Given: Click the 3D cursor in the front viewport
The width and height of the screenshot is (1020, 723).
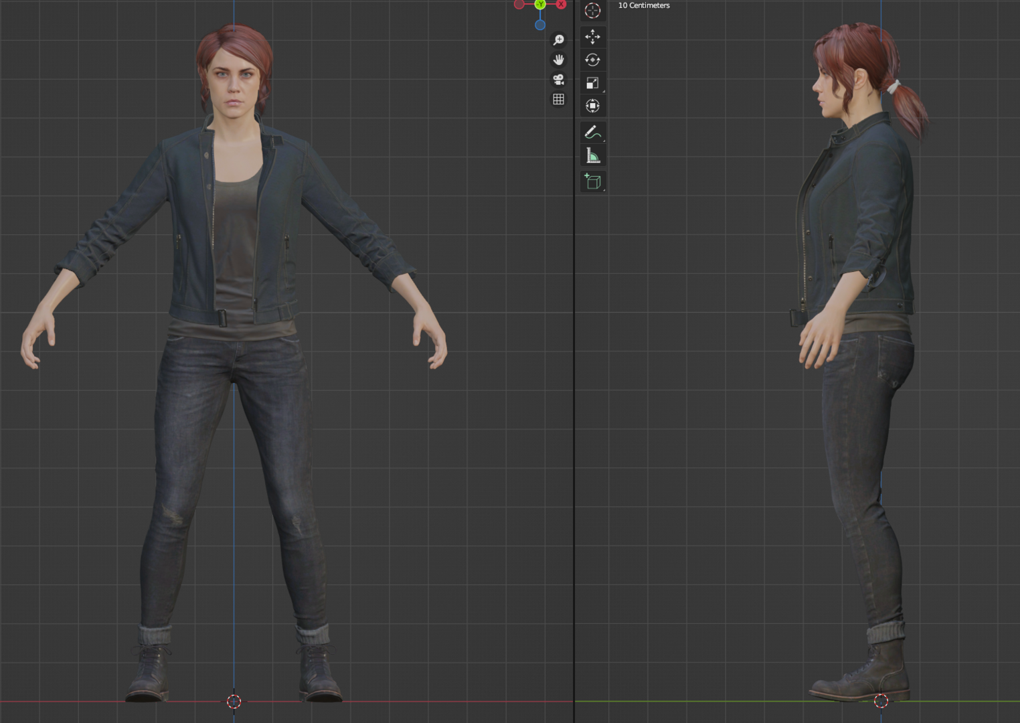Looking at the screenshot, I should 234,701.
